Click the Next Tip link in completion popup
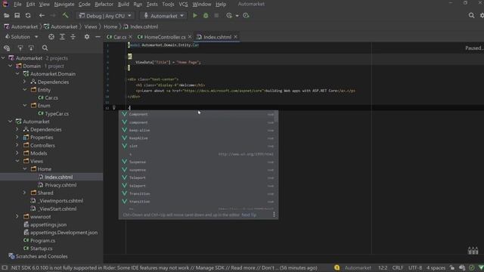 [x=249, y=215]
